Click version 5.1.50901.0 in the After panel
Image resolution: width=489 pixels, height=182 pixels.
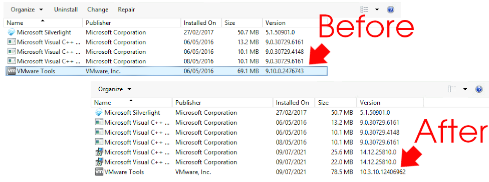375,112
